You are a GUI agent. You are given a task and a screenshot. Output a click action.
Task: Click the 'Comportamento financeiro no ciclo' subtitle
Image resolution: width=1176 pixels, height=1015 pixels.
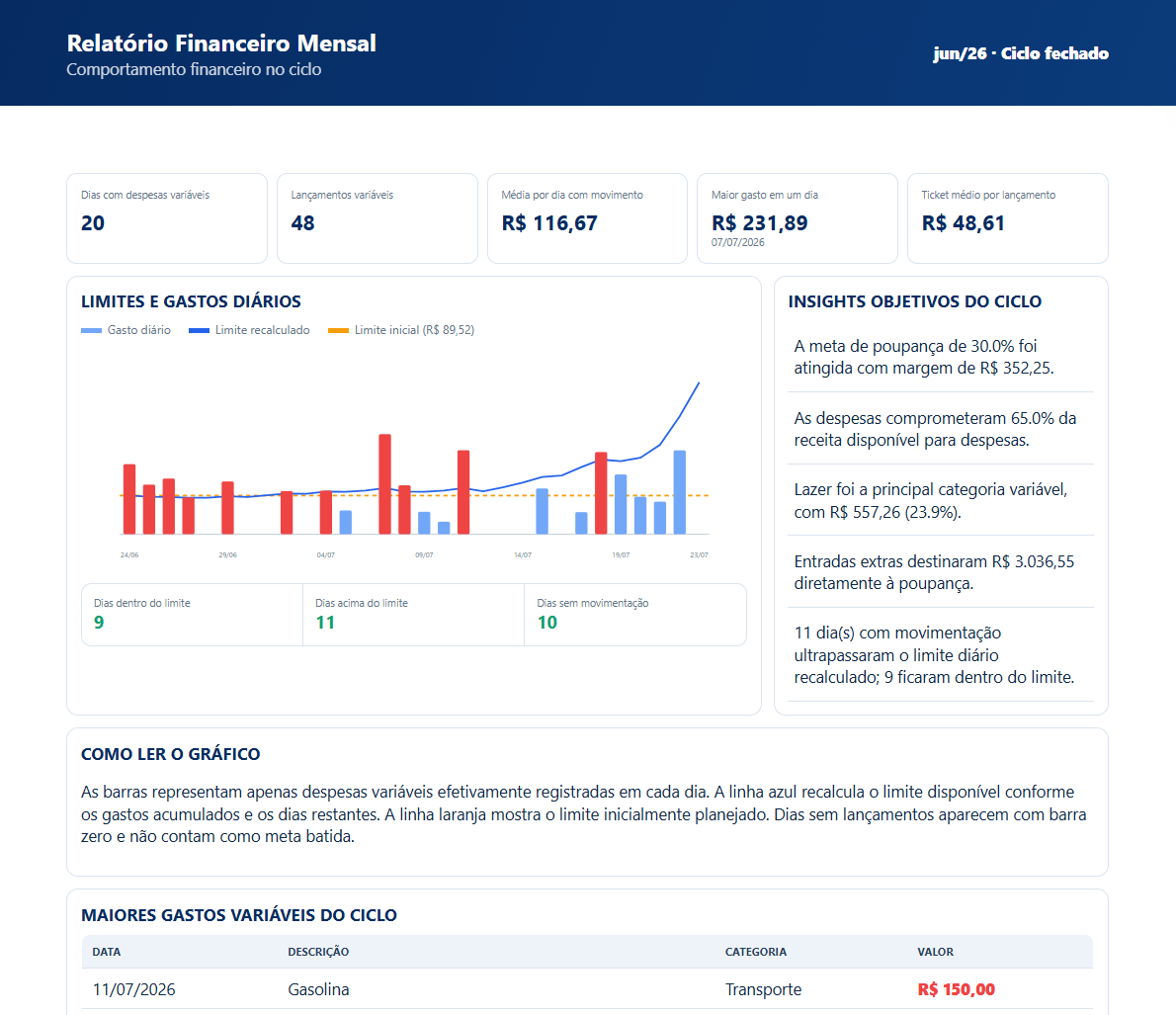coord(194,69)
